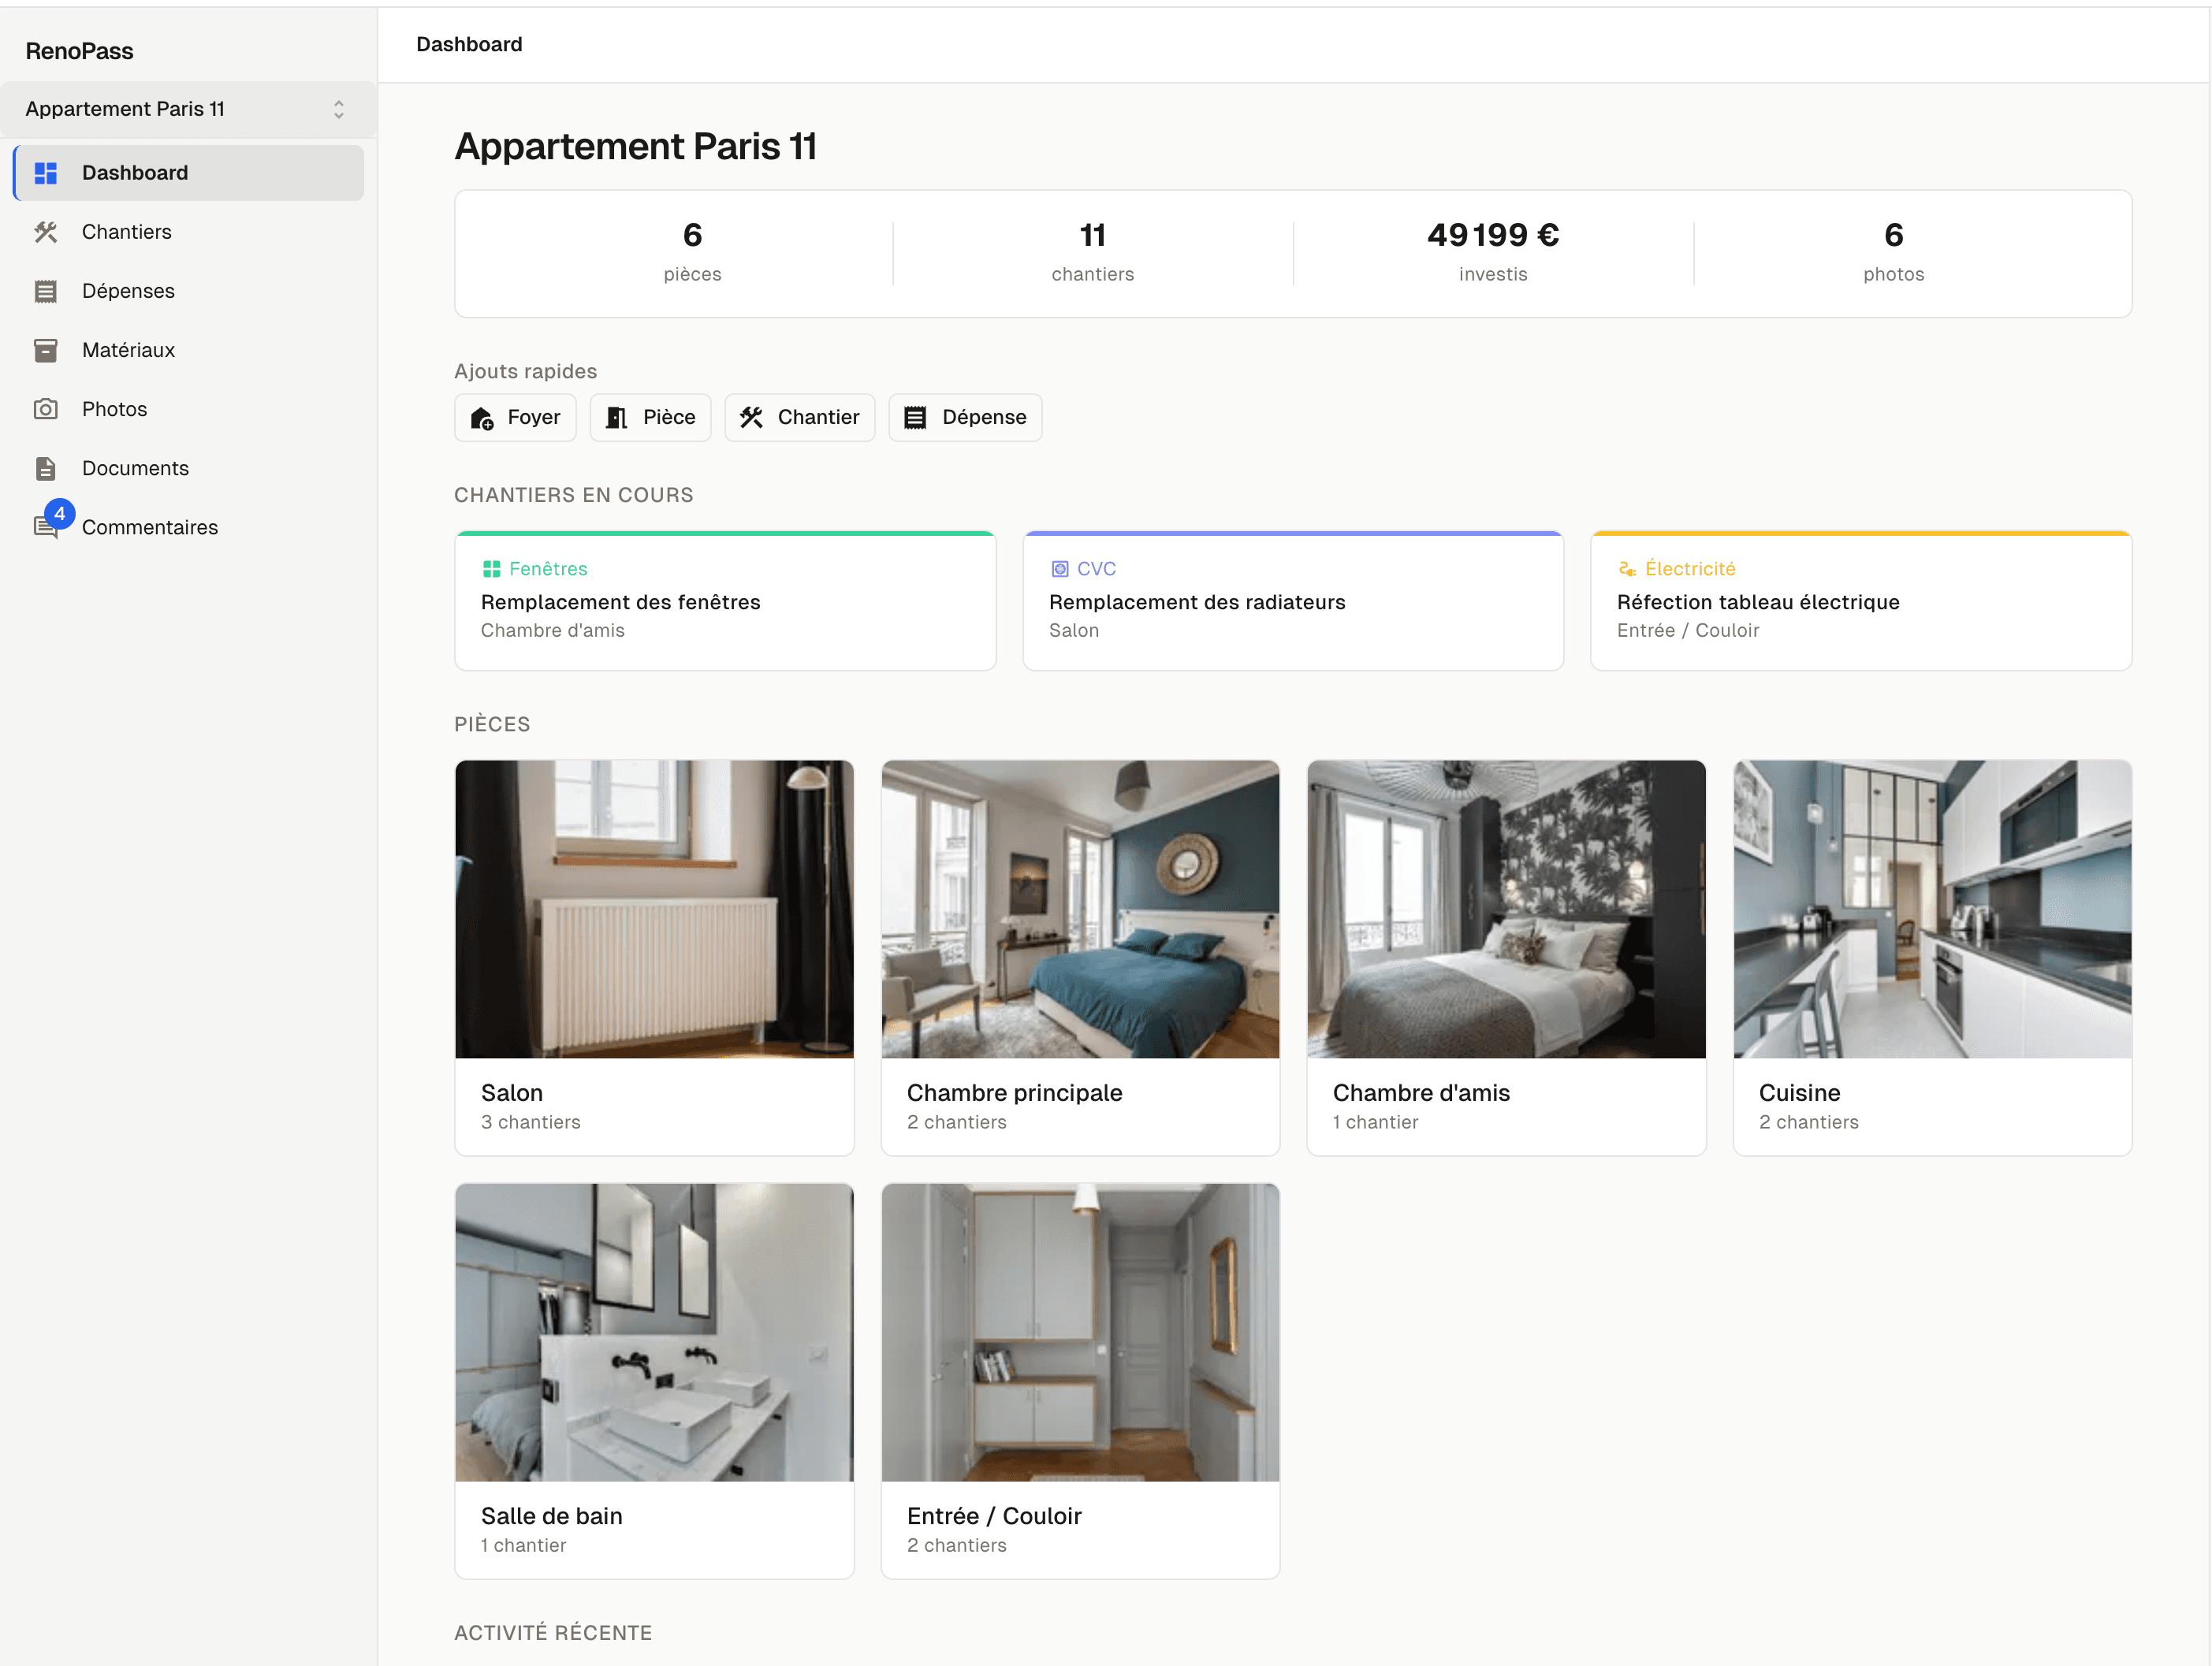Click the Fenêtres category icon on chantier card
This screenshot has width=2212, height=1666.
[491, 569]
